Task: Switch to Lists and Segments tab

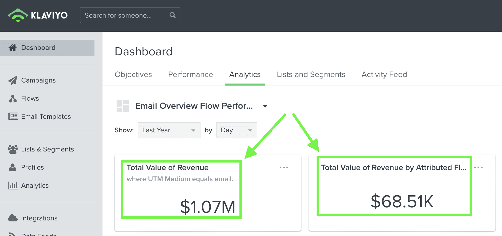Action: coord(311,74)
